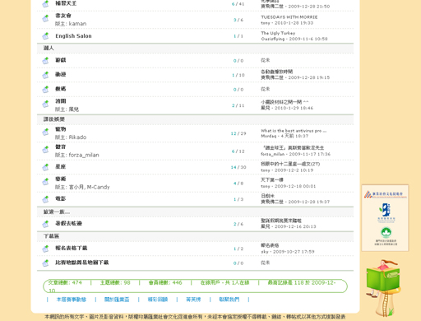421x321 pixels.
Task: Click the 下載區 category header
Action: pyautogui.click(x=51, y=236)
